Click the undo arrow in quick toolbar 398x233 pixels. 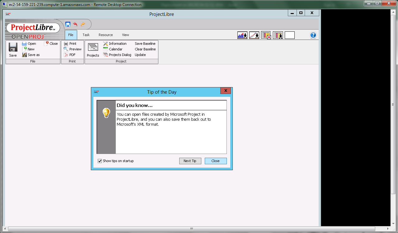pyautogui.click(x=75, y=24)
